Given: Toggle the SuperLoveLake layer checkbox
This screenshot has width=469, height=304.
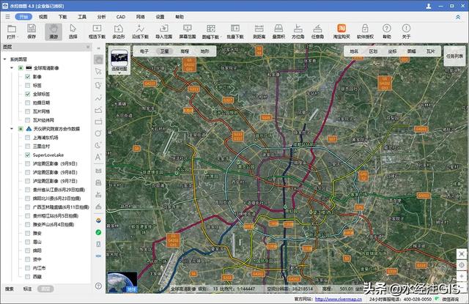Looking at the screenshot, I should point(28,155).
